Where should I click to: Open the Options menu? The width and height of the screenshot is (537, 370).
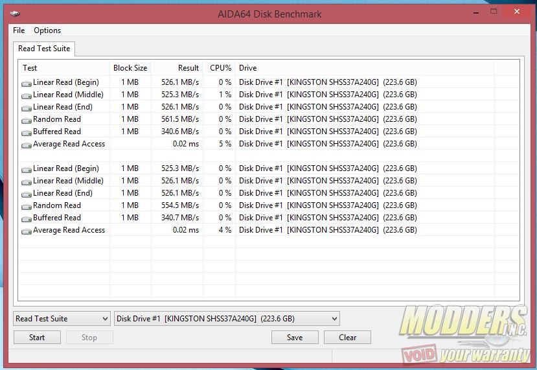[x=47, y=30]
